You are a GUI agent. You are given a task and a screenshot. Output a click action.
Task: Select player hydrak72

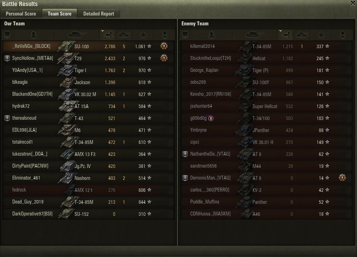tap(21, 106)
